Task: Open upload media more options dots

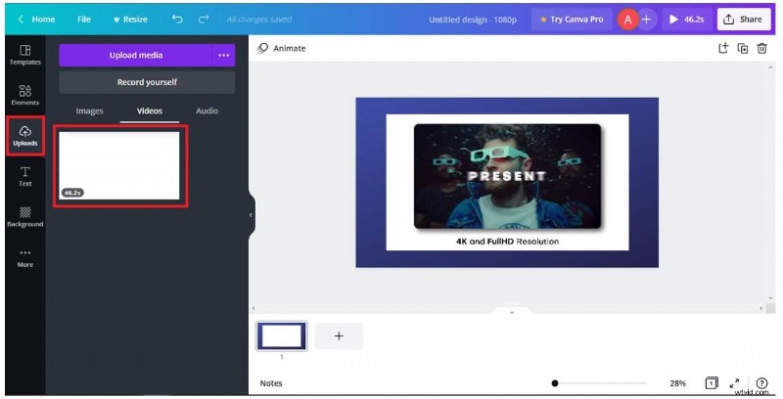Action: click(x=224, y=55)
